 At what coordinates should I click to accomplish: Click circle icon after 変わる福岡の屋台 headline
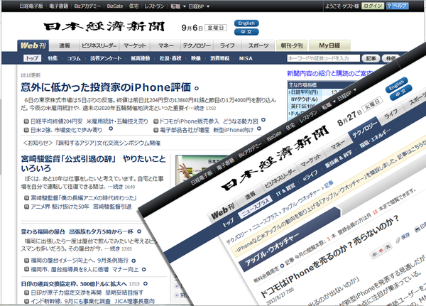[x=139, y=231]
